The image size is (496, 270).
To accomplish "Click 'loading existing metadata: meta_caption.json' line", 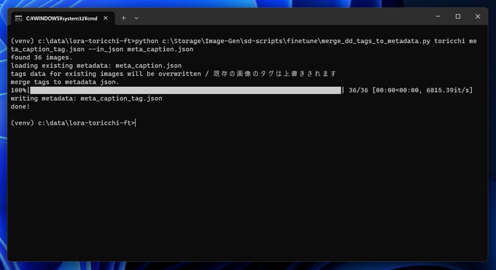I will pos(96,66).
